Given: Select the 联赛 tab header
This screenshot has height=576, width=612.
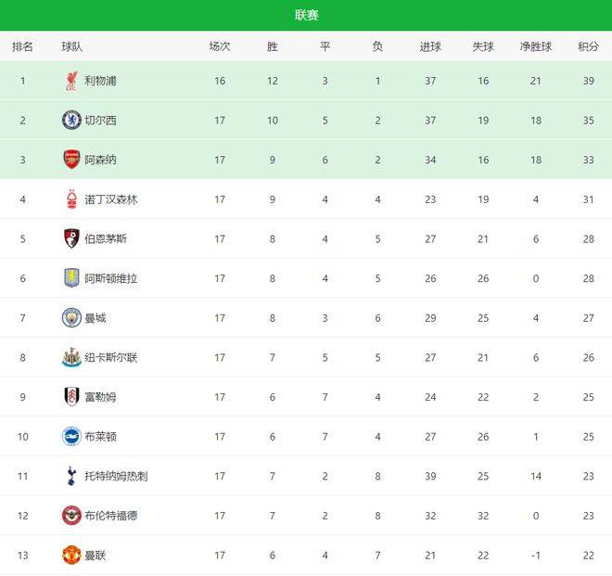Looking at the screenshot, I should tap(306, 15).
